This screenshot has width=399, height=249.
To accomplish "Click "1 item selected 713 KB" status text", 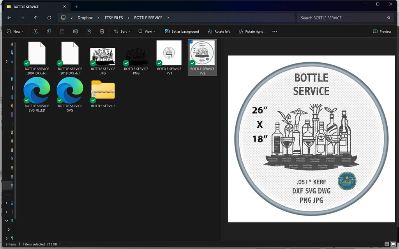I will click(x=40, y=244).
